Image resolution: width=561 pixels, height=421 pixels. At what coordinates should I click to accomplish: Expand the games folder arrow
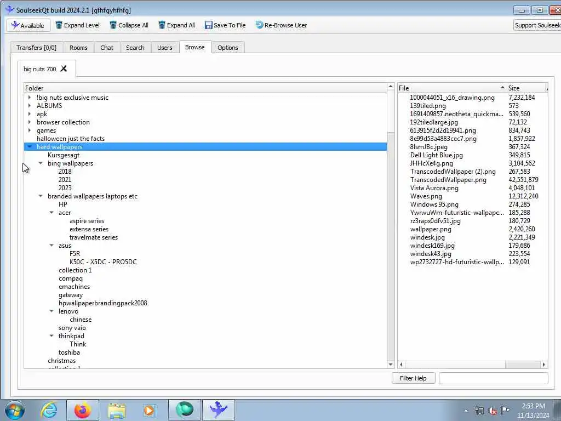(x=30, y=130)
